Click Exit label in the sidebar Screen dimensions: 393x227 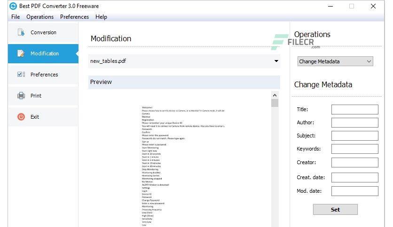point(35,117)
